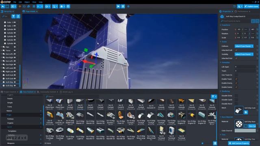Expand the Fantasy category
This screenshot has width=260, height=146.
point(41,119)
